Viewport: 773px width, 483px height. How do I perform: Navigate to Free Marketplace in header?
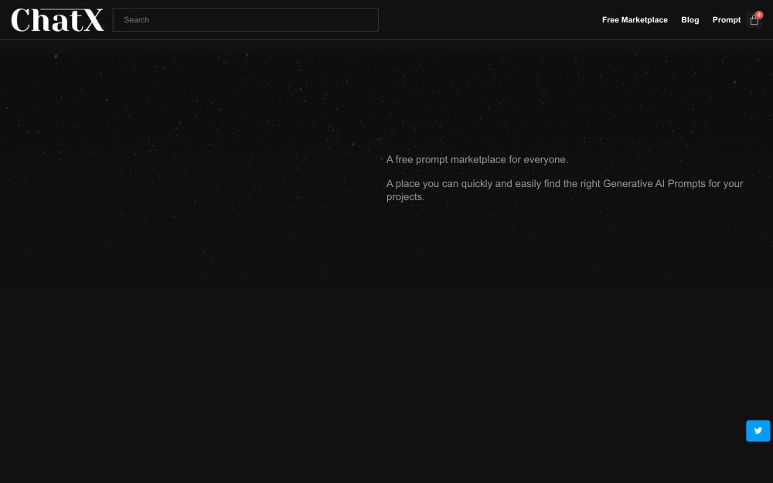click(635, 20)
